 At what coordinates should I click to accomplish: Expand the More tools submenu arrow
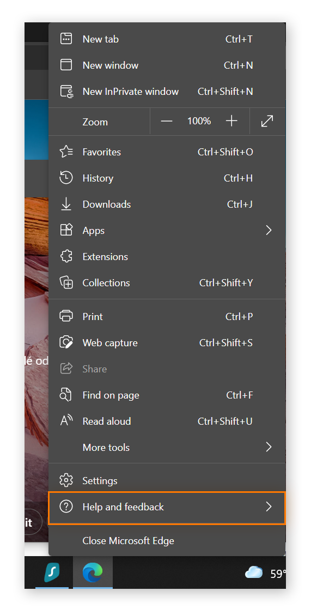[269, 447]
